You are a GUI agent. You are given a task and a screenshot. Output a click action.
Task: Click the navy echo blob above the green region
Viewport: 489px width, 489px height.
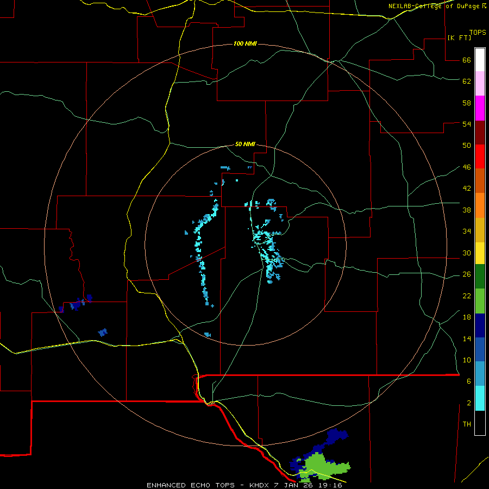[336, 435]
